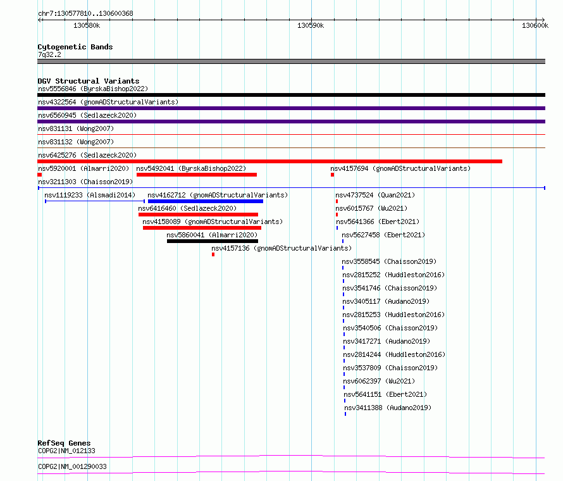
Task: Click the Cytogenetic Bands track title
Action: tap(75, 47)
